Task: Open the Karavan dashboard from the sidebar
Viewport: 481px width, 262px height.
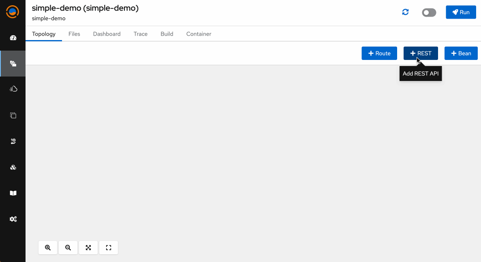Action: (13, 38)
